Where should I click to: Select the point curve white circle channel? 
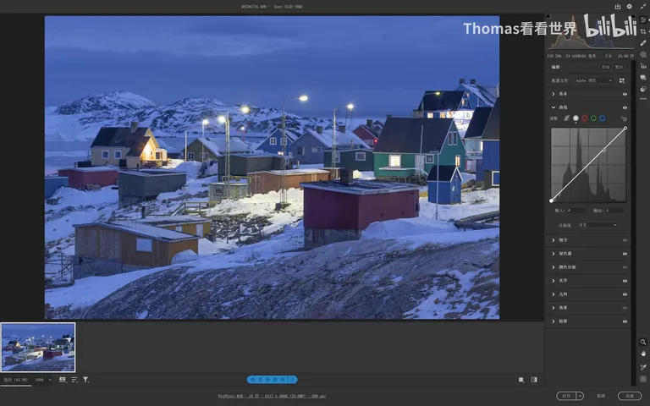click(576, 118)
